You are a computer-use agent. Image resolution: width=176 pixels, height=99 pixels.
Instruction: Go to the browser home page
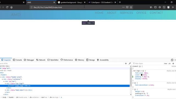pos(12,7)
